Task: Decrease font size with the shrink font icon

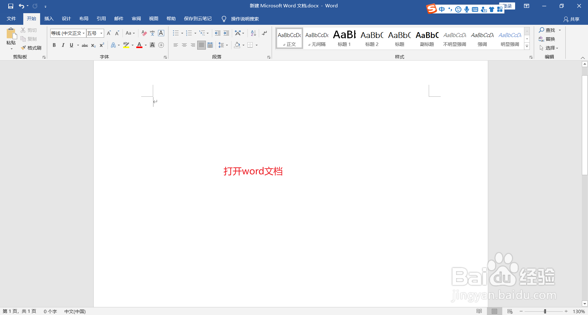Action: tap(117, 33)
